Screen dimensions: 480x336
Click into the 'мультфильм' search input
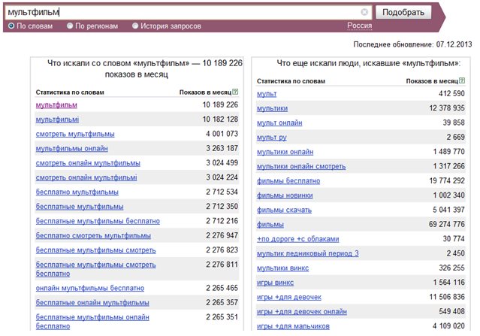pos(180,12)
